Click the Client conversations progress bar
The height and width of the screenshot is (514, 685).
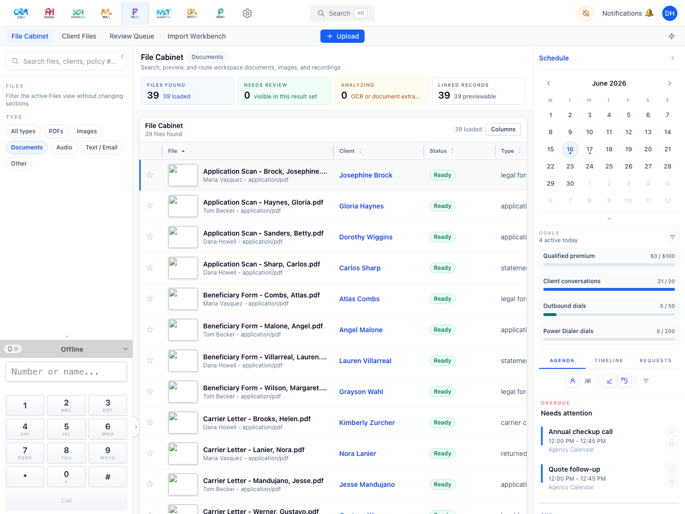(x=609, y=289)
